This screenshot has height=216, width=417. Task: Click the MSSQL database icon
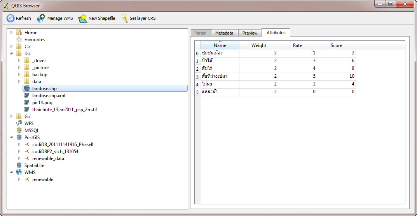click(x=19, y=131)
